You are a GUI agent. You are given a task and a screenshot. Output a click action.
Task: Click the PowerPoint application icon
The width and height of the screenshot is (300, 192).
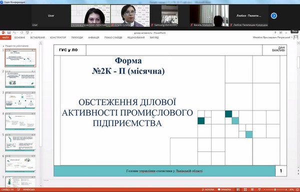point(3,32)
